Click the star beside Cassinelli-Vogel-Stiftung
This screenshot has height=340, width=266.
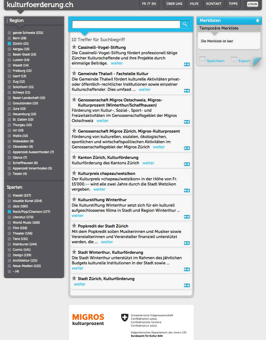coord(74,47)
